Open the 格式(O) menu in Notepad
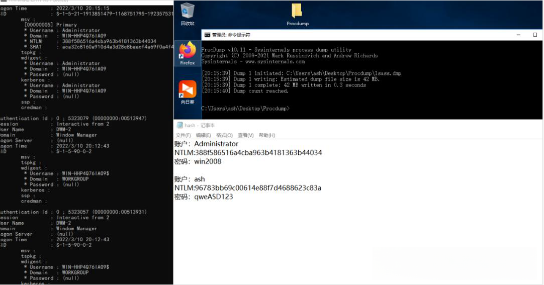 point(224,135)
